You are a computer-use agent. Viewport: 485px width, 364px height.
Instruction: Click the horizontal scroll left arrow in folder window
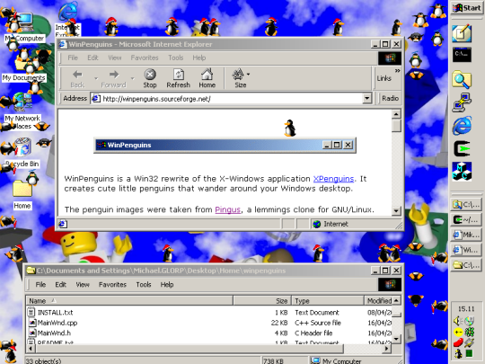(31, 349)
